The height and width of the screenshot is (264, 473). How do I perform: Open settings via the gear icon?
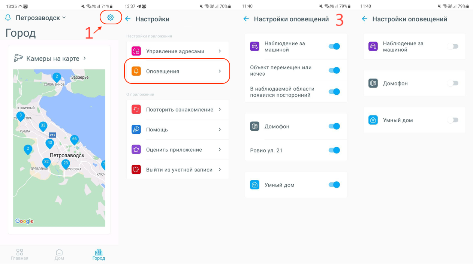click(x=110, y=17)
